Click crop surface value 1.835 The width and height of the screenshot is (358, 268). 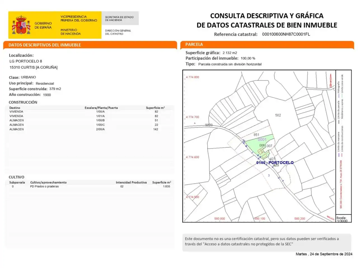point(167,186)
